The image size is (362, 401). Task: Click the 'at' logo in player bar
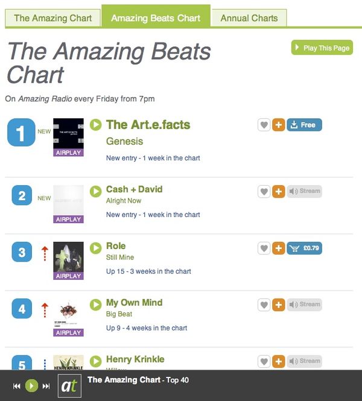pos(69,386)
